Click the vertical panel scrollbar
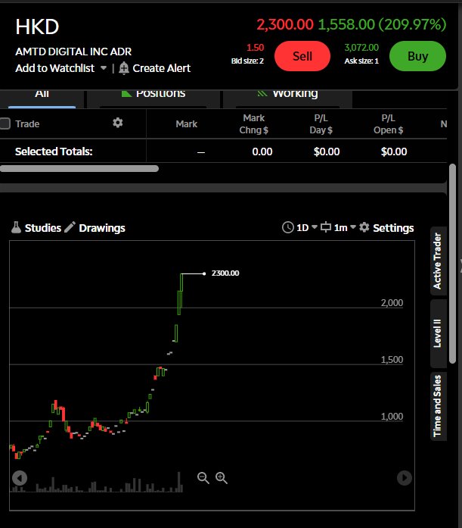Screen dimensions: 462x528 [x=453, y=264]
